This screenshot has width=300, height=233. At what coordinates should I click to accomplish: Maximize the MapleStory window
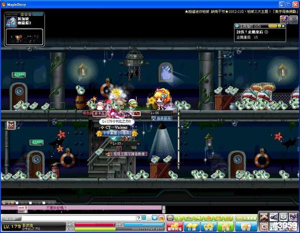pyautogui.click(x=288, y=4)
